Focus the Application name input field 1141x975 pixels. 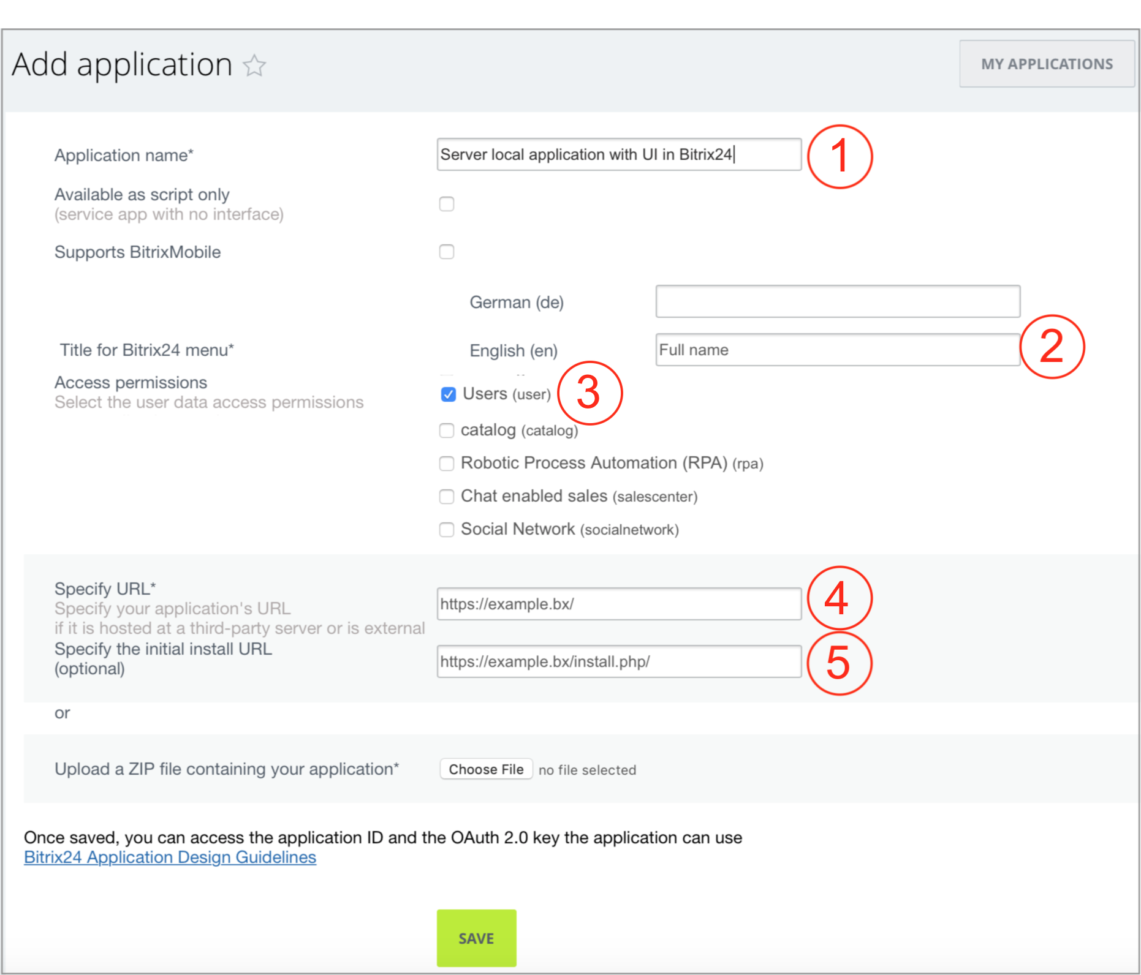point(619,154)
